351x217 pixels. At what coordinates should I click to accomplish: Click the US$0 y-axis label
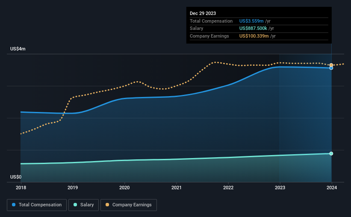[16, 177]
